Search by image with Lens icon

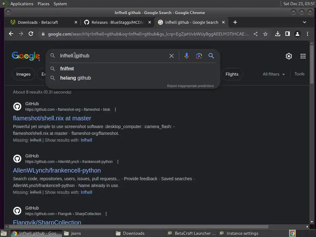[x=199, y=56]
